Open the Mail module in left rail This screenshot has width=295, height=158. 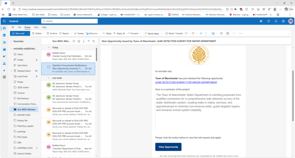tap(4, 28)
